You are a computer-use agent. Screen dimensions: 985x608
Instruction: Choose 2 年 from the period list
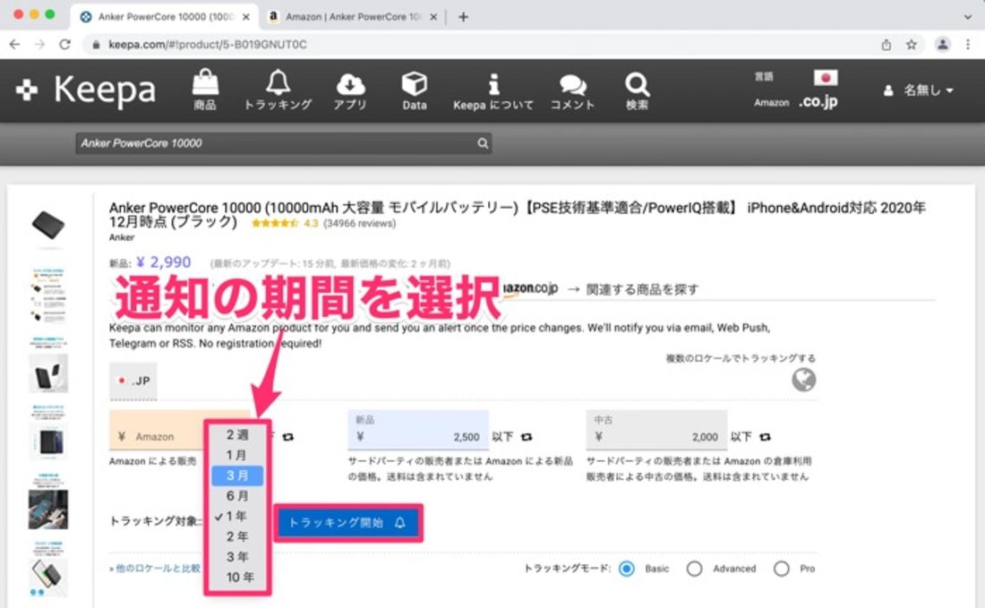click(x=237, y=536)
